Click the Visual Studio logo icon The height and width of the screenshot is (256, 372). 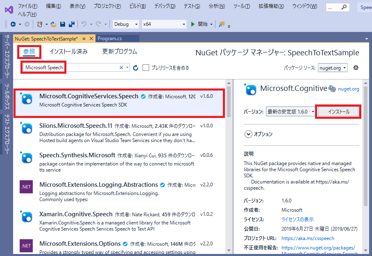pyautogui.click(x=9, y=10)
